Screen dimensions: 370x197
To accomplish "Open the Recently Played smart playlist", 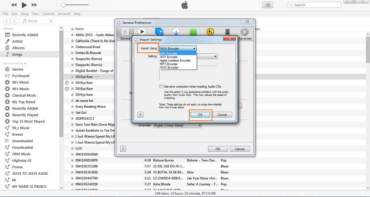I will click(x=25, y=115).
